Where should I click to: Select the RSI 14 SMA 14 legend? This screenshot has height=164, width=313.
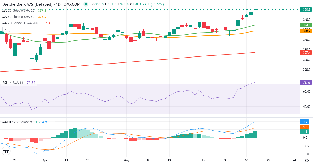tap(13, 83)
